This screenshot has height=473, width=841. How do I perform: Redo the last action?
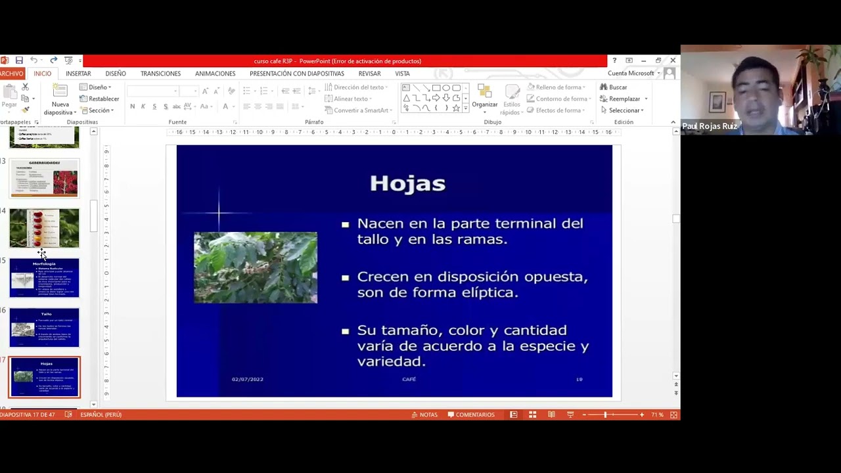click(53, 60)
